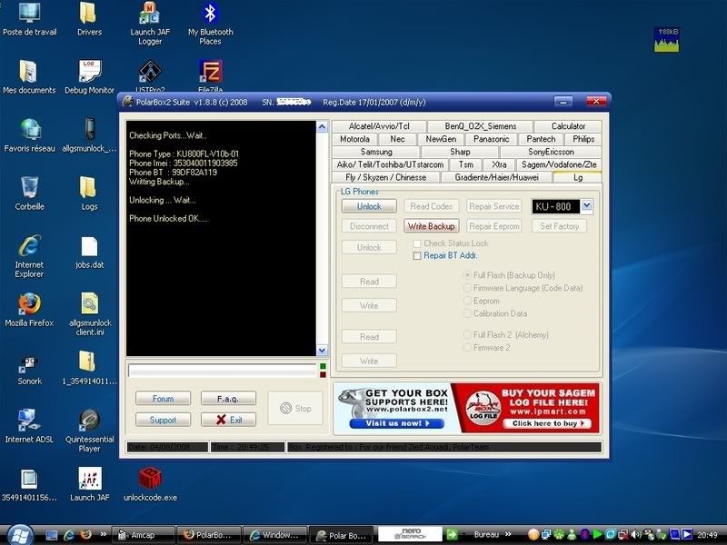Select the Eeprom radio option
727x545 pixels.
(x=467, y=301)
